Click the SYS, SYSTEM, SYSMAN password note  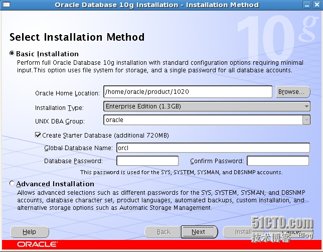point(181,172)
